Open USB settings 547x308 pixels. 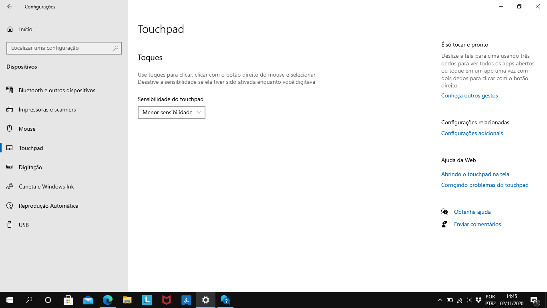tap(23, 225)
